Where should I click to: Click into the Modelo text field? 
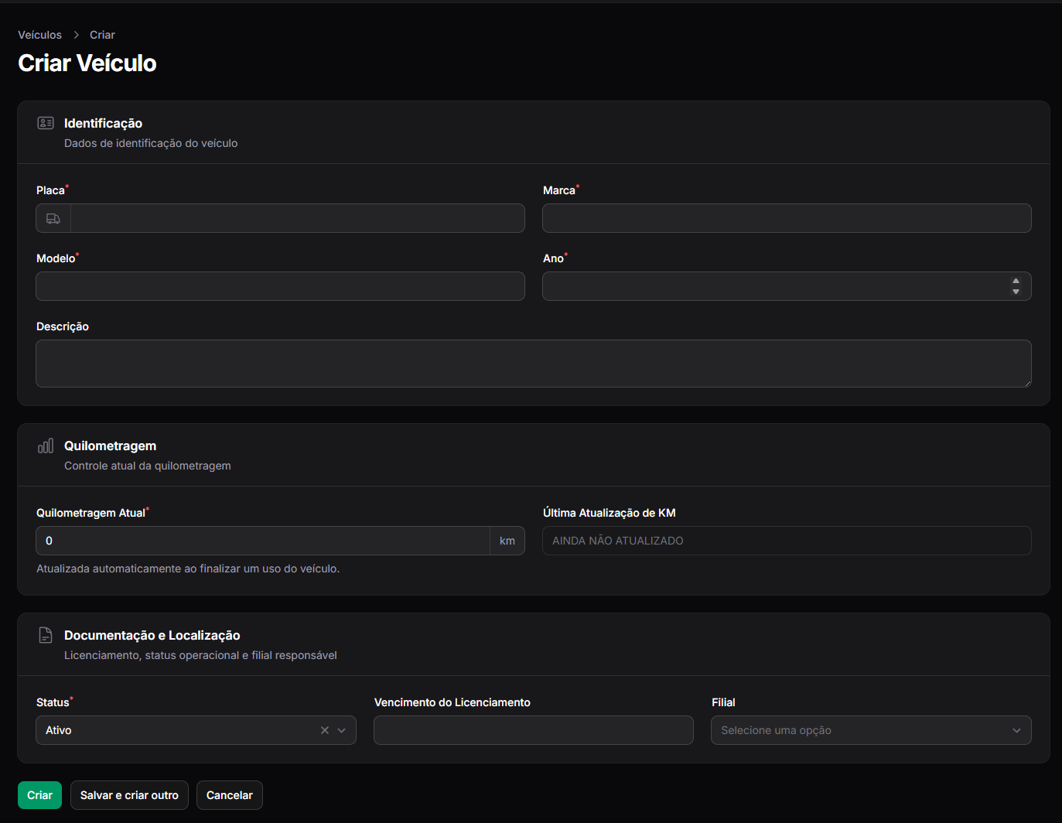280,286
